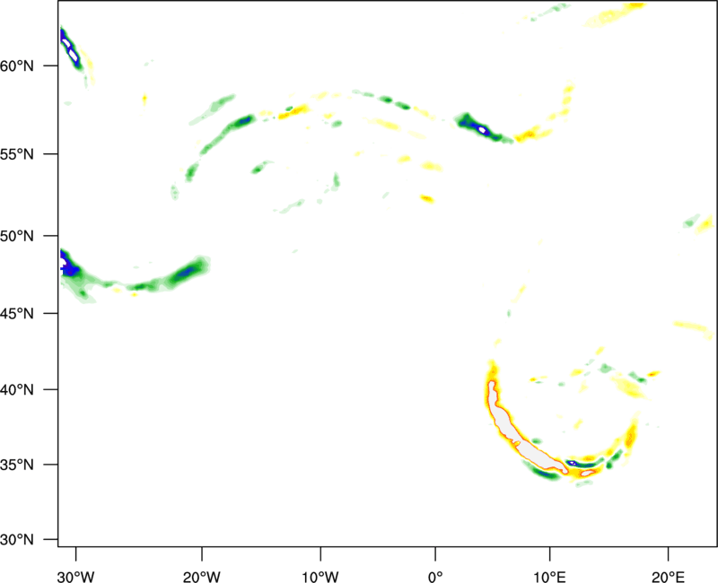
Task: Click the 10°W longitude label
Action: pyautogui.click(x=320, y=577)
